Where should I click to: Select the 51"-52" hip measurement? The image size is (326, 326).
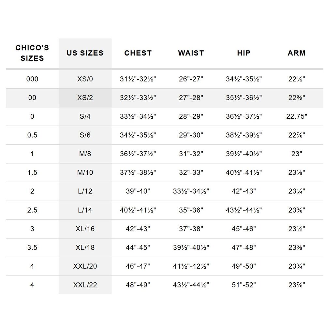244,285
